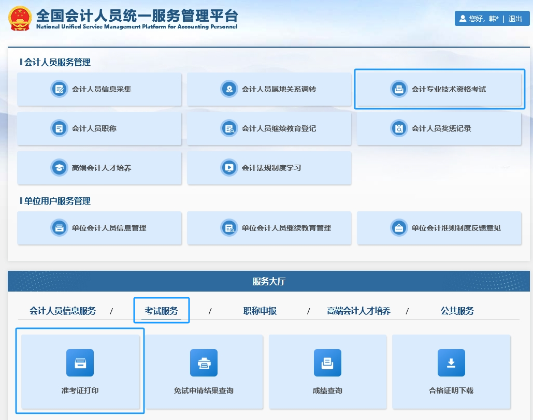
Task: Click 单位会计准则制度反馈意见 icon
Action: pos(399,228)
